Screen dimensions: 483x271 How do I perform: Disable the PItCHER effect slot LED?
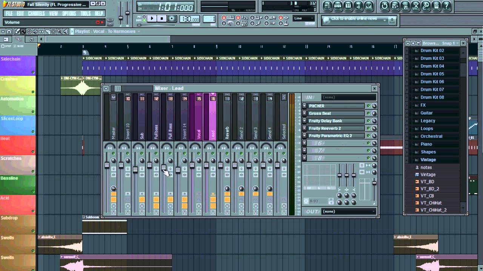368,106
